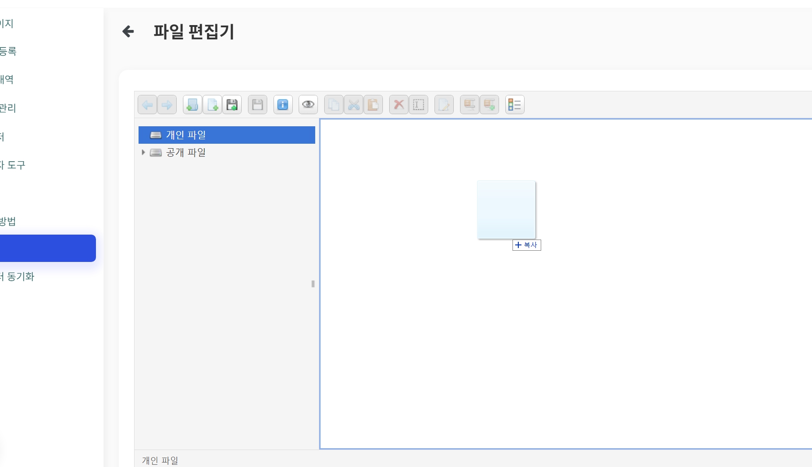
Task: Click the scissors Cut icon
Action: coord(353,105)
